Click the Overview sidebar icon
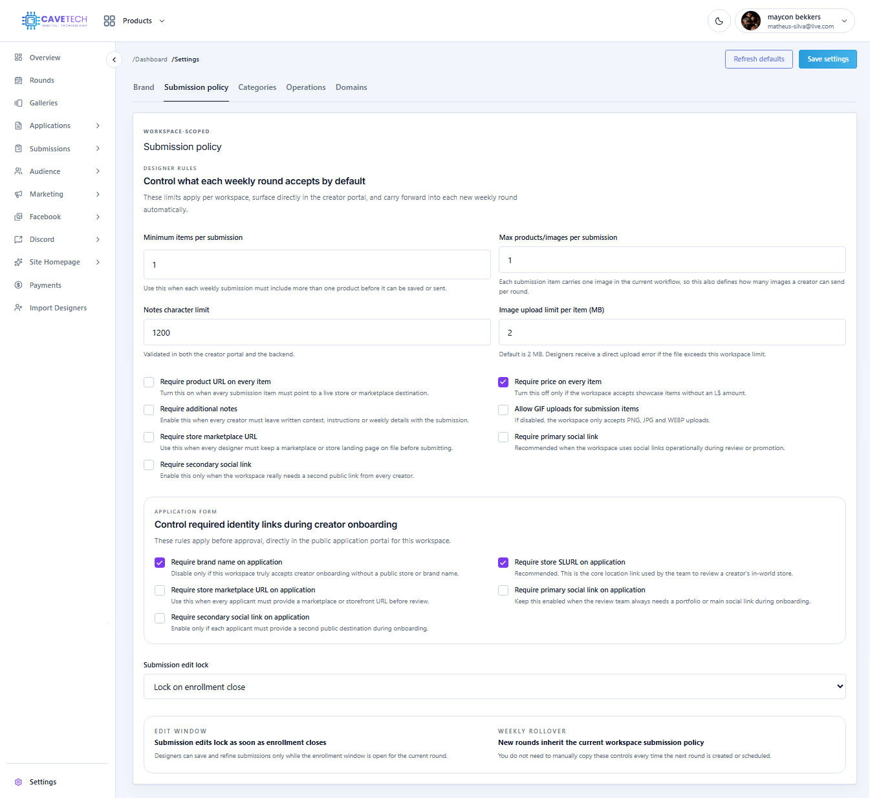The height and width of the screenshot is (798, 870). [x=18, y=58]
